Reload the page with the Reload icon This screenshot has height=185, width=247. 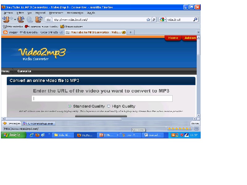point(21,19)
